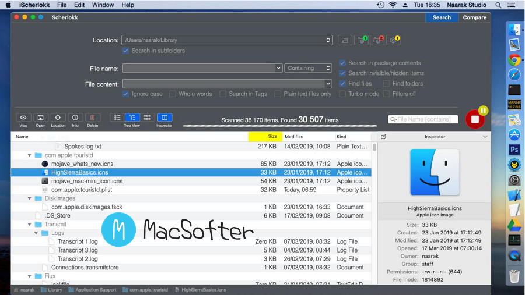Viewport: 525px width, 295px height.
Task: Enable Search in Tags checkbox
Action: [223, 94]
